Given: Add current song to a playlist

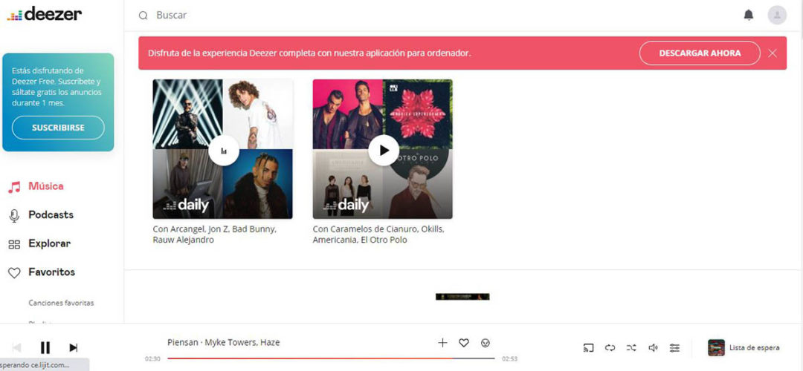Looking at the screenshot, I should click(443, 343).
